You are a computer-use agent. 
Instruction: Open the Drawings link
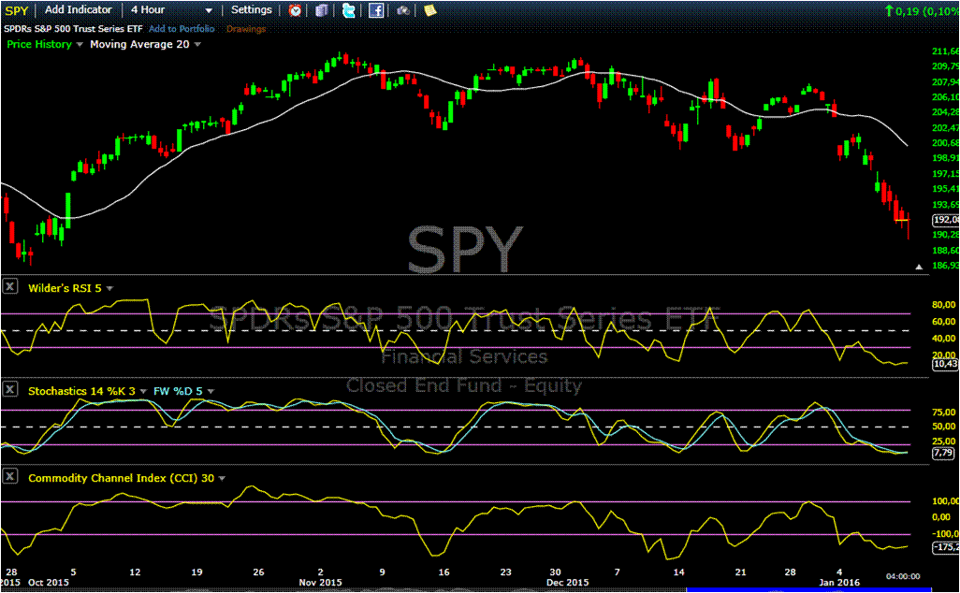(x=246, y=29)
